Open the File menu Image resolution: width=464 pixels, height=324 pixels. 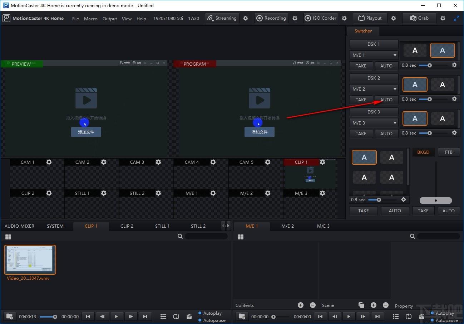(75, 19)
